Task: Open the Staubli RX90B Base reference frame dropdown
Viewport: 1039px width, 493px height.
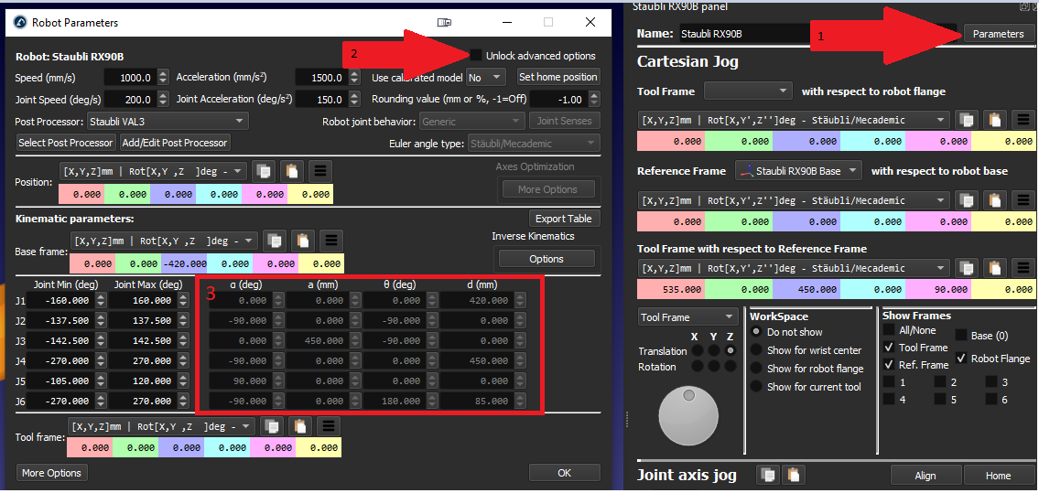Action: coord(799,171)
